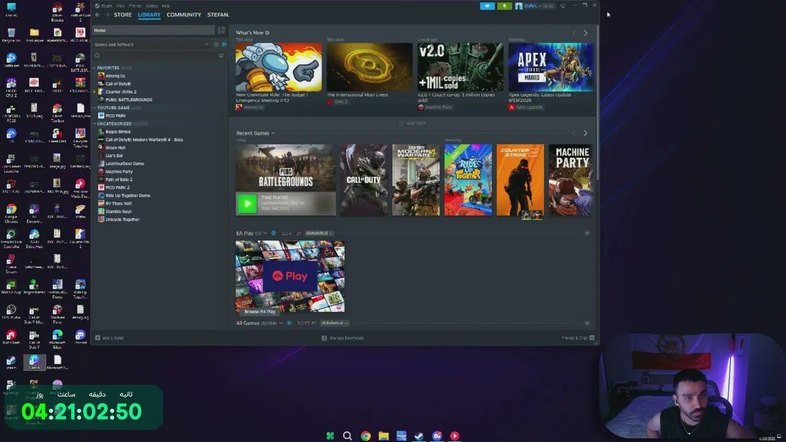Go back with the Steam back arrow

[97, 15]
